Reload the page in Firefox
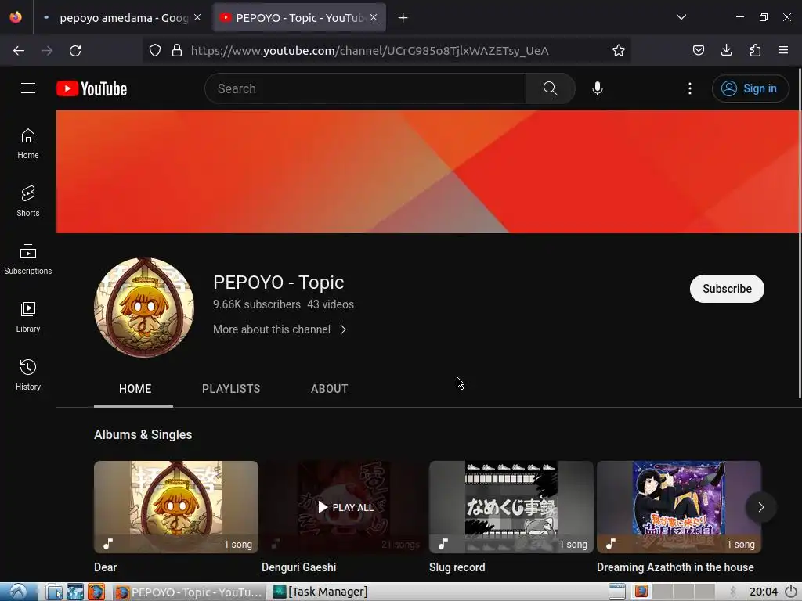 pos(75,51)
